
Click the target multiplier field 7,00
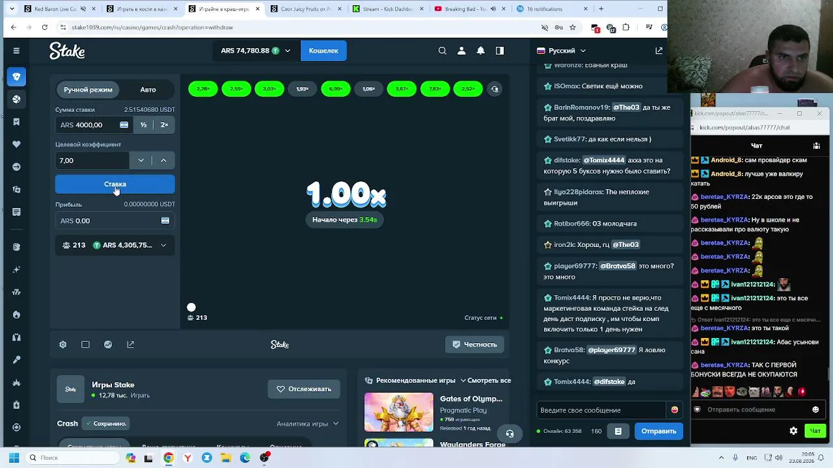point(92,161)
